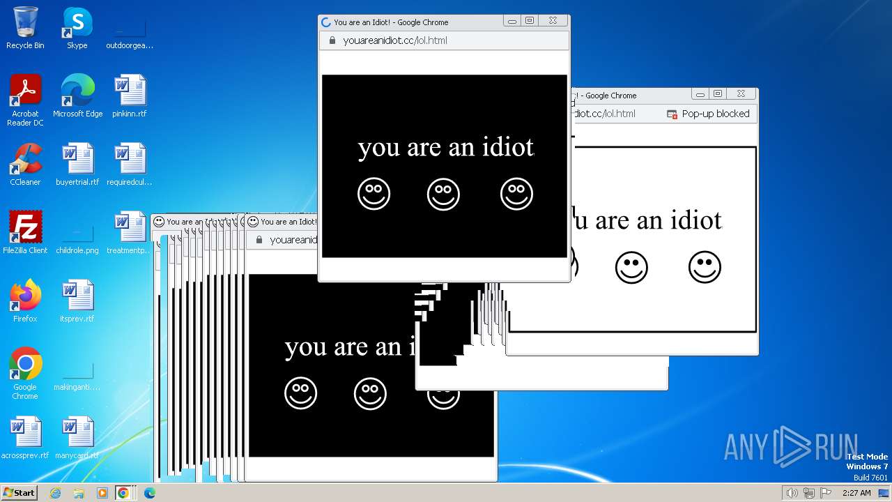Open the makinganti... desktop file
Screen dimensions: 892x502
(77, 374)
